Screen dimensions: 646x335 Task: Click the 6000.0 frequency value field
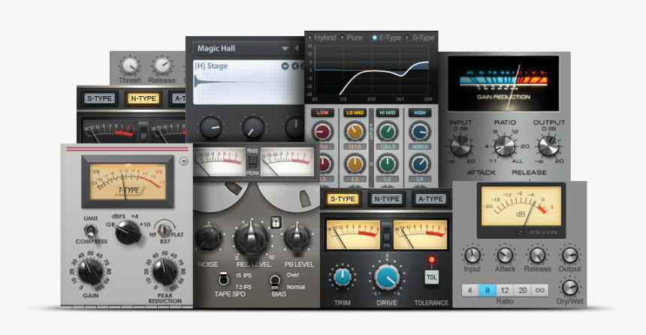pos(419,146)
